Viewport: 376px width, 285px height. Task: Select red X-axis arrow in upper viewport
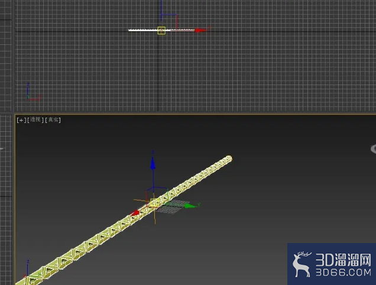coord(200,30)
